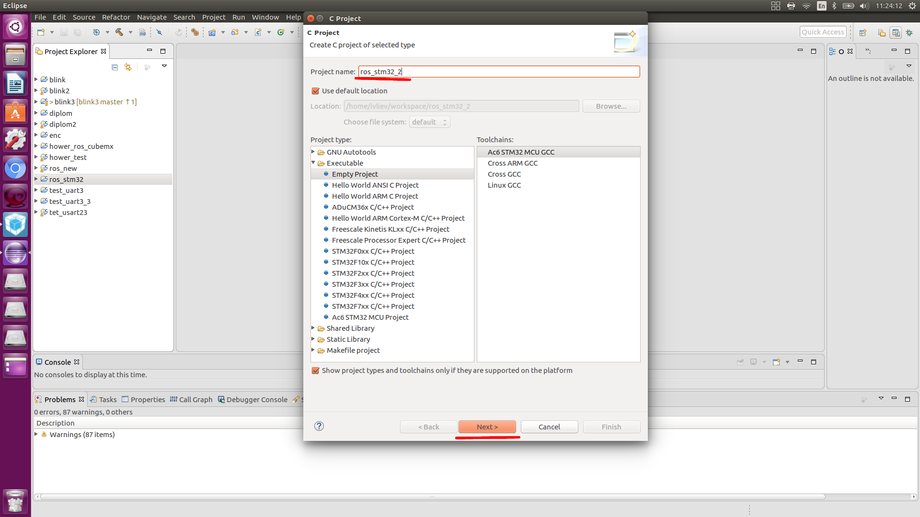This screenshot has height=517, width=920.
Task: Collapse all in Project Explorer
Action: [x=115, y=67]
